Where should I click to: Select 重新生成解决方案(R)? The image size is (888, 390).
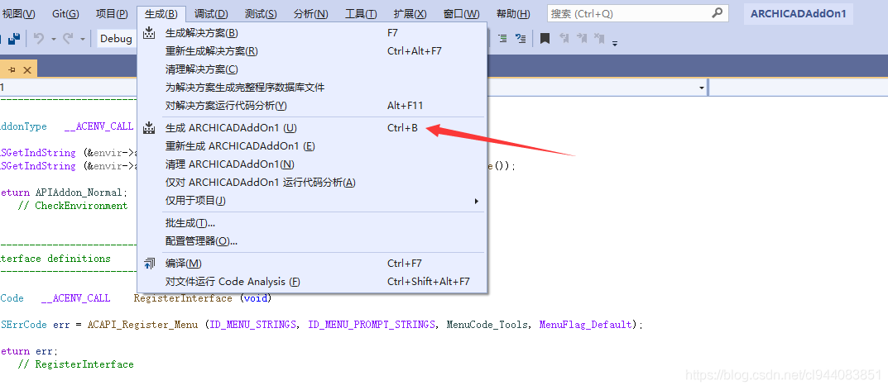(312, 51)
